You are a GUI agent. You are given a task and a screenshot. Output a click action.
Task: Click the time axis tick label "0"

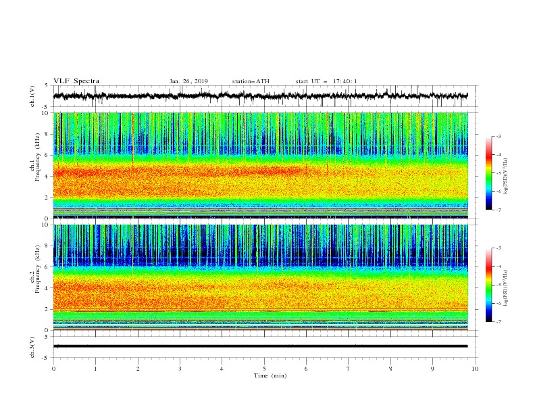[53, 369]
